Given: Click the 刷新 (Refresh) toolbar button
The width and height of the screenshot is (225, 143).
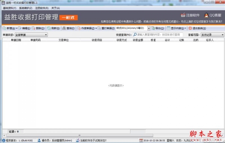Looking at the screenshot, I should point(54,28).
